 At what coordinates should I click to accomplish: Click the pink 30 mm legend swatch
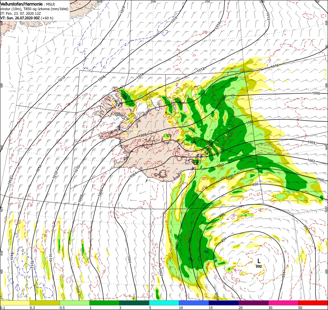283,303
